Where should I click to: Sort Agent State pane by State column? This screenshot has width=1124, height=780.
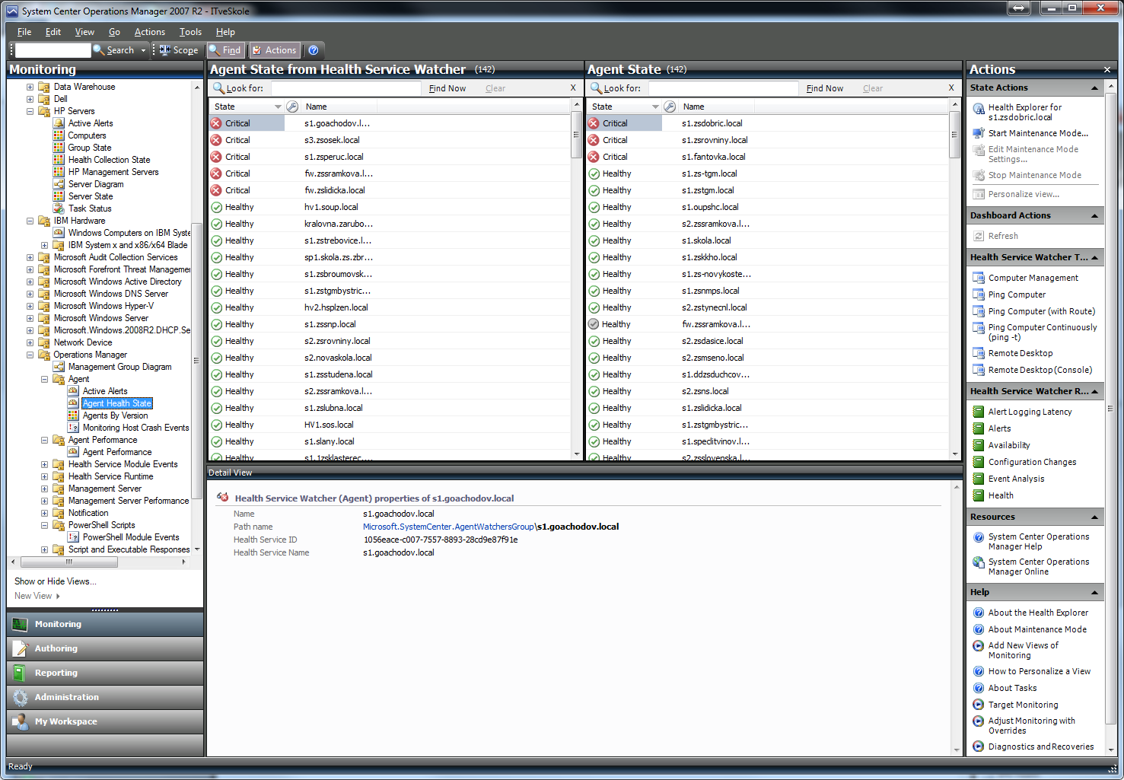623,107
